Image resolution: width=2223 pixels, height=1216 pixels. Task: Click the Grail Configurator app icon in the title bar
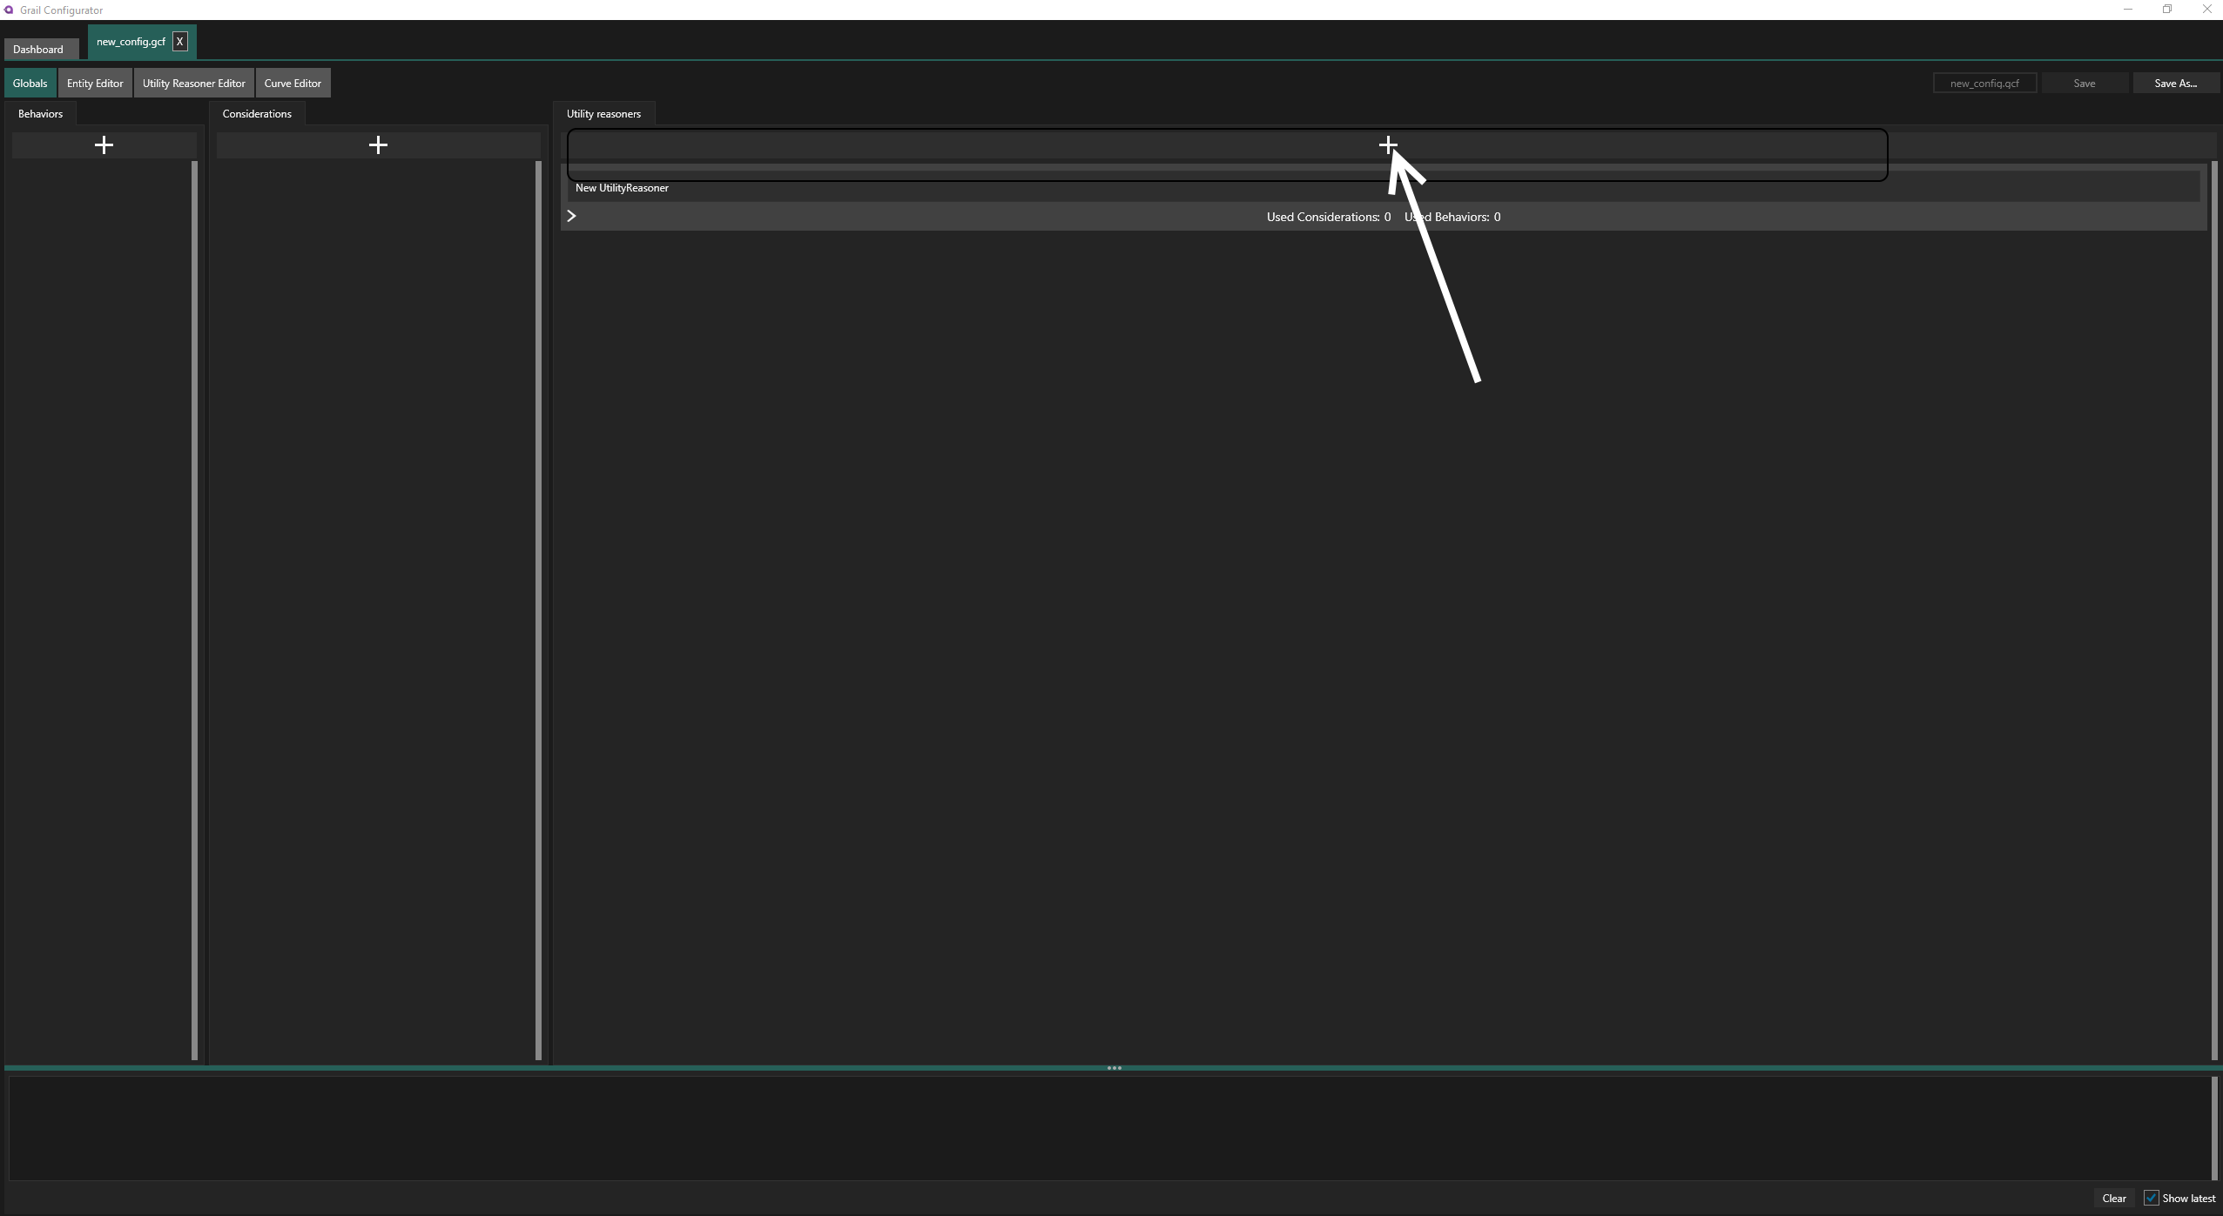9,10
